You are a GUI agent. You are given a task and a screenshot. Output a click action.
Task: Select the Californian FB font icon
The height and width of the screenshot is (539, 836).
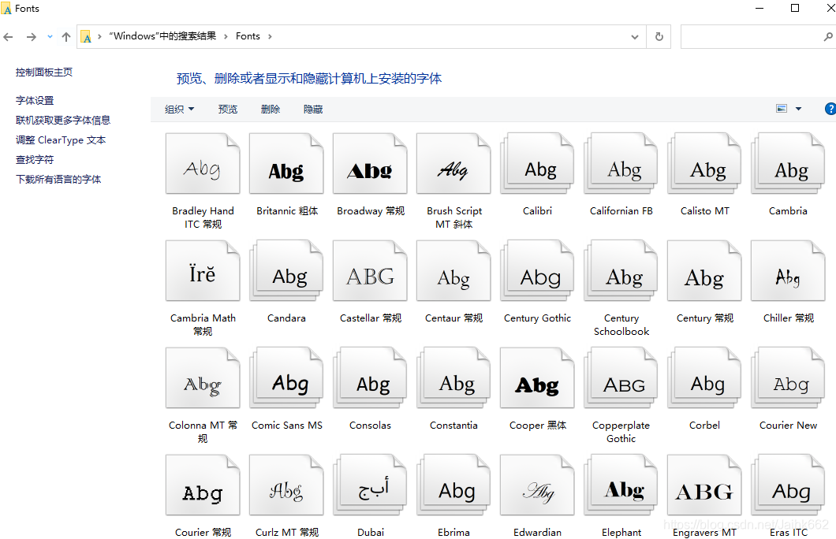(x=621, y=164)
